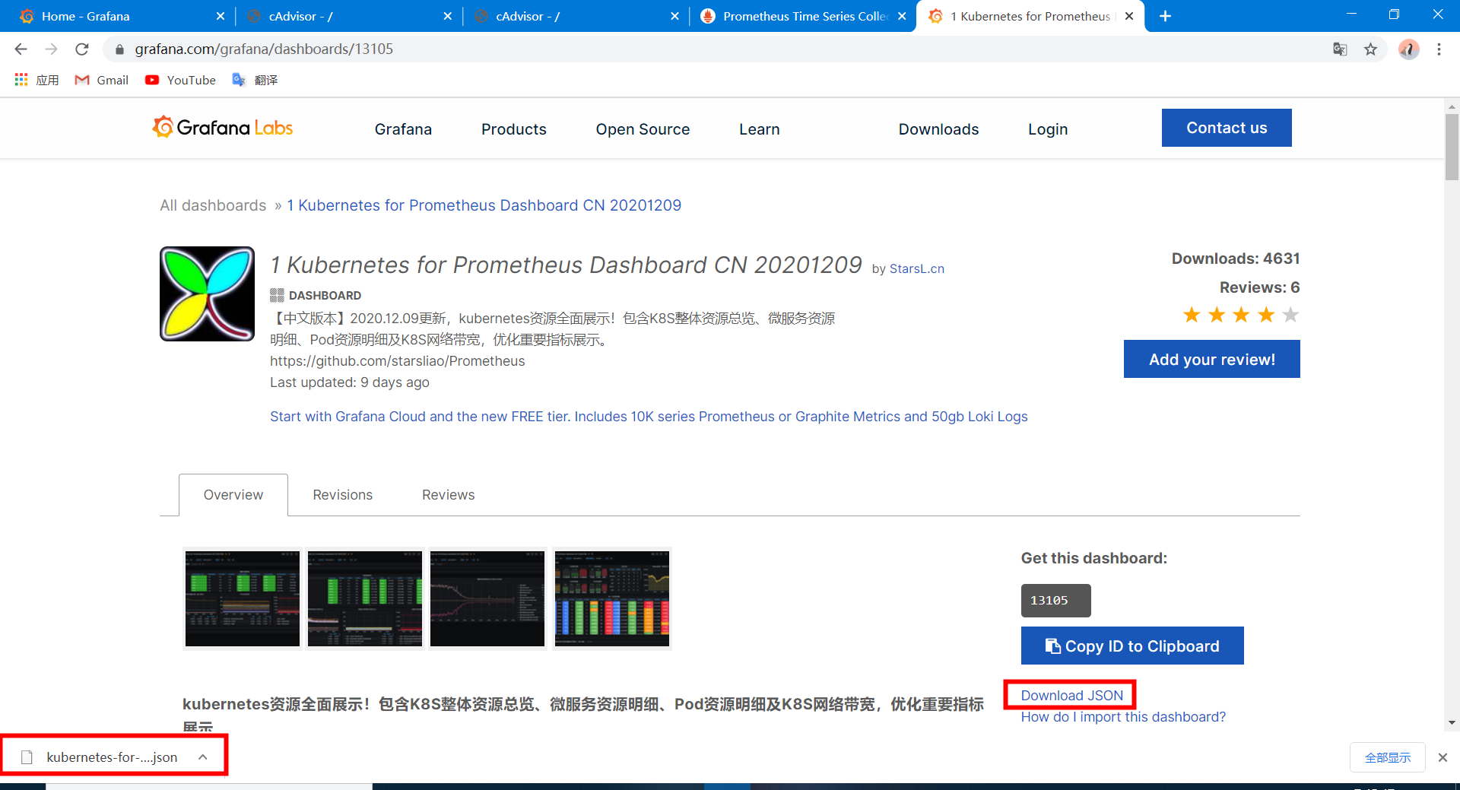Open the first dashboard screenshot thumbnail
Viewport: 1460px width, 790px height.
point(243,598)
